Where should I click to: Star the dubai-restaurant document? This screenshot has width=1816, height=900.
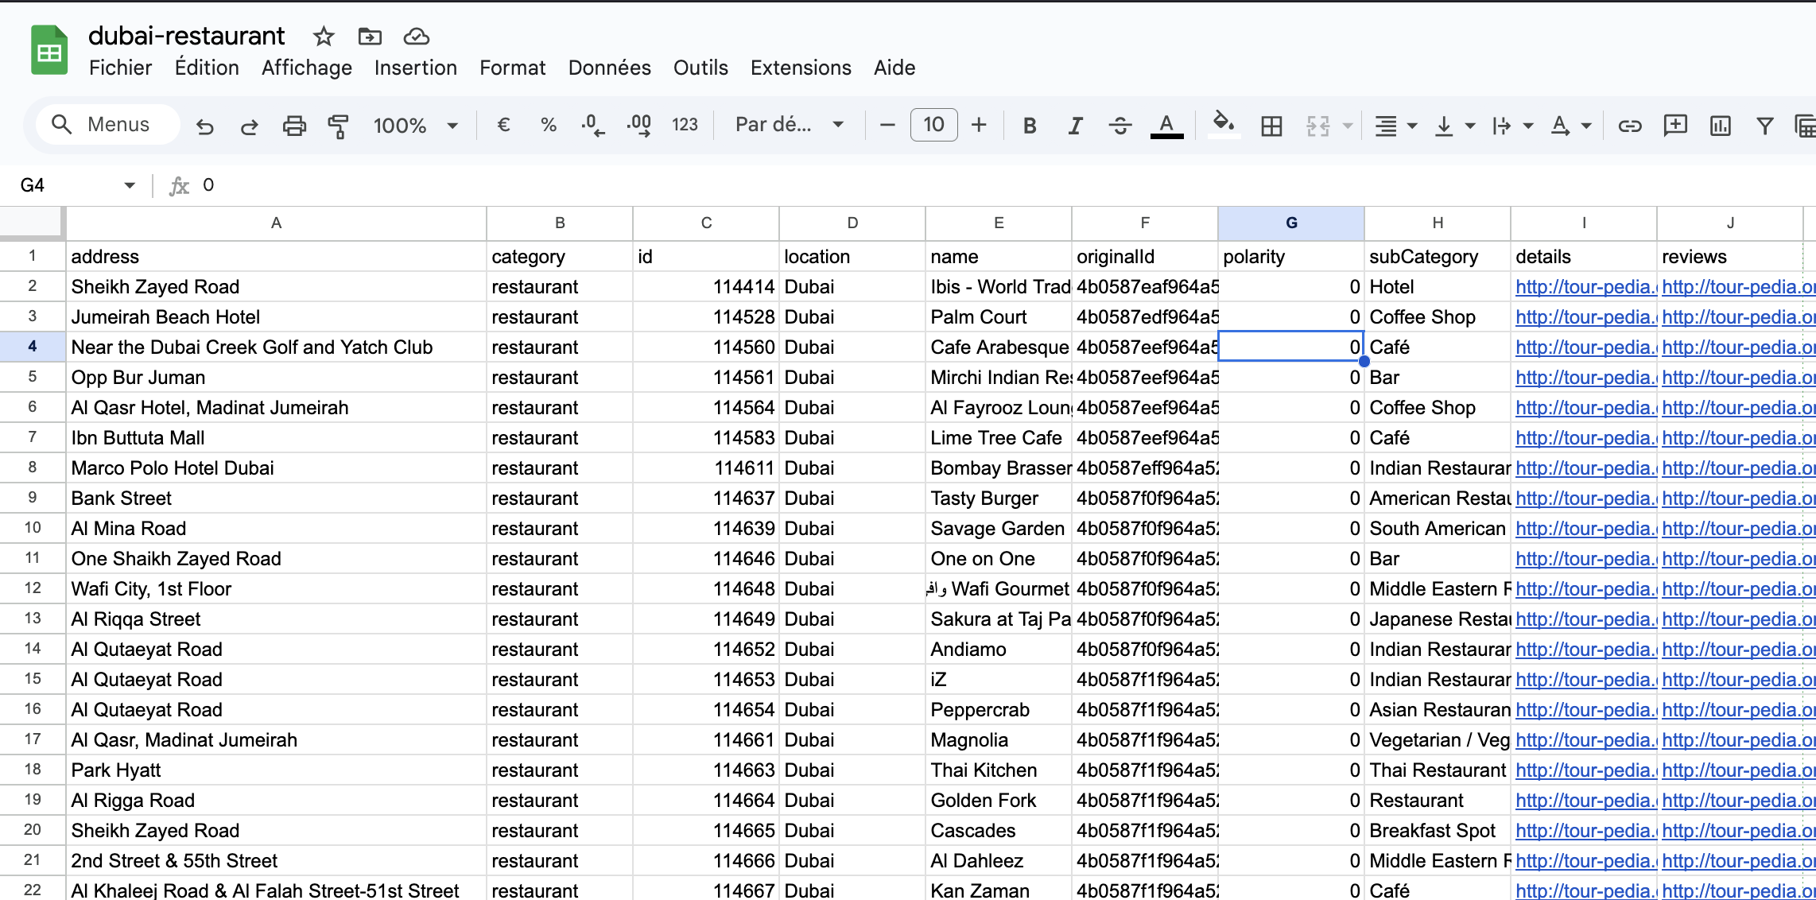tap(324, 37)
